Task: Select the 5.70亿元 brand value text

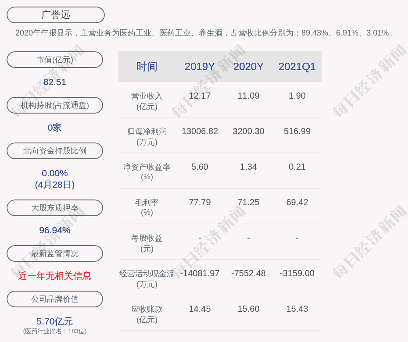Action: pos(55,321)
